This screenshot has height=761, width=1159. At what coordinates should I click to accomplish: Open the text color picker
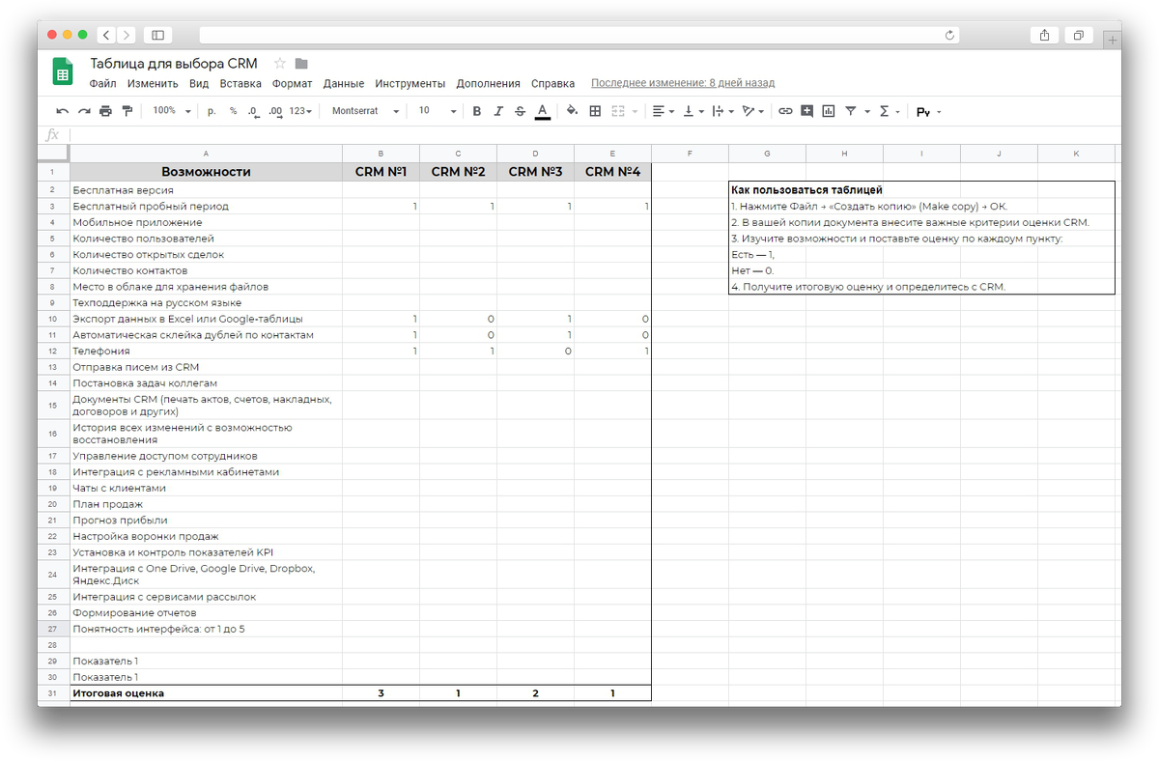click(x=542, y=111)
